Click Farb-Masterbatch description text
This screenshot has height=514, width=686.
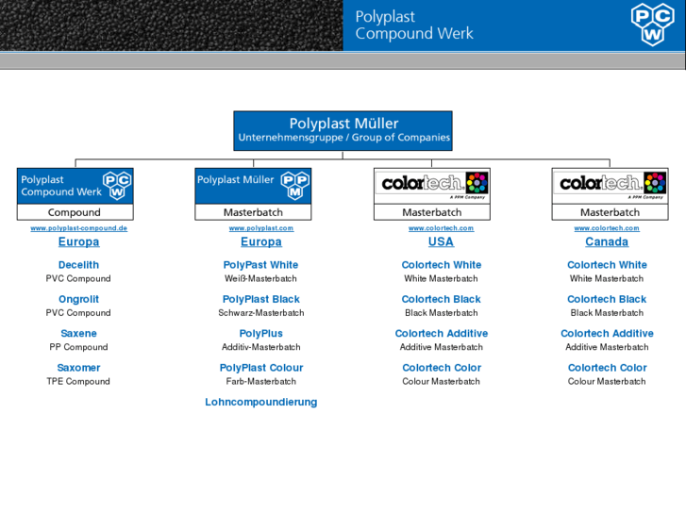tap(261, 381)
